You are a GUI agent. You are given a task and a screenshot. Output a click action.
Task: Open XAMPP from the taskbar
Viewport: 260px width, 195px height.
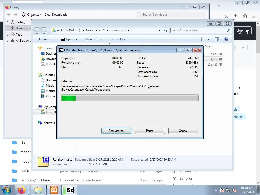pyautogui.click(x=54, y=190)
